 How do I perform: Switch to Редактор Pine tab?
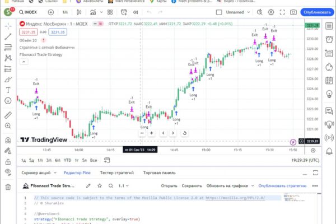pyautogui.click(x=77, y=173)
